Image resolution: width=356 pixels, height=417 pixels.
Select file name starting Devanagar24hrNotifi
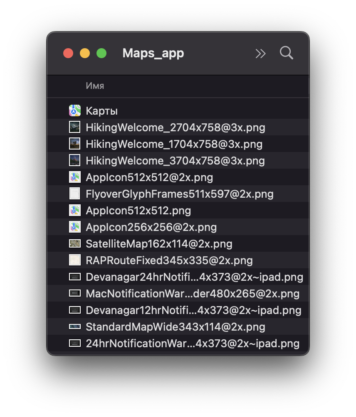(194, 277)
